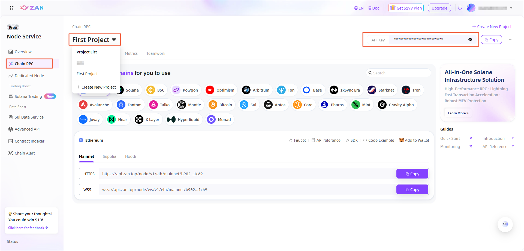
Task: Open Advanced API in the sidebar
Action: click(24, 129)
